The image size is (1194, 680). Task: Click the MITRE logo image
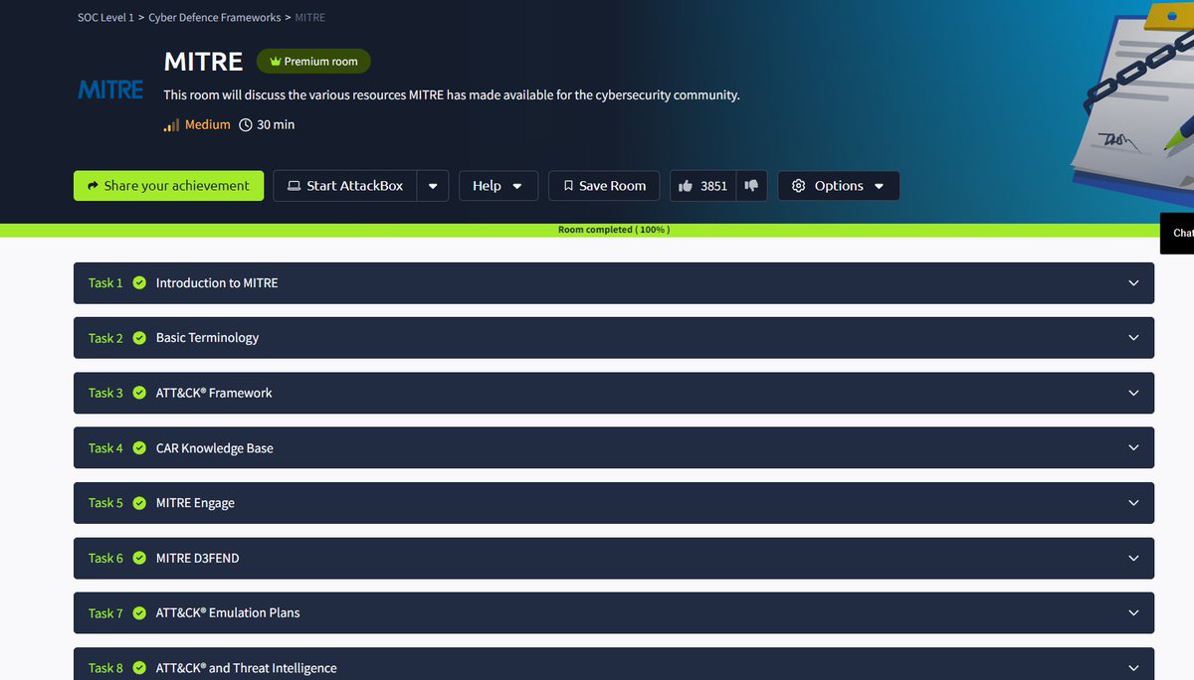110,89
